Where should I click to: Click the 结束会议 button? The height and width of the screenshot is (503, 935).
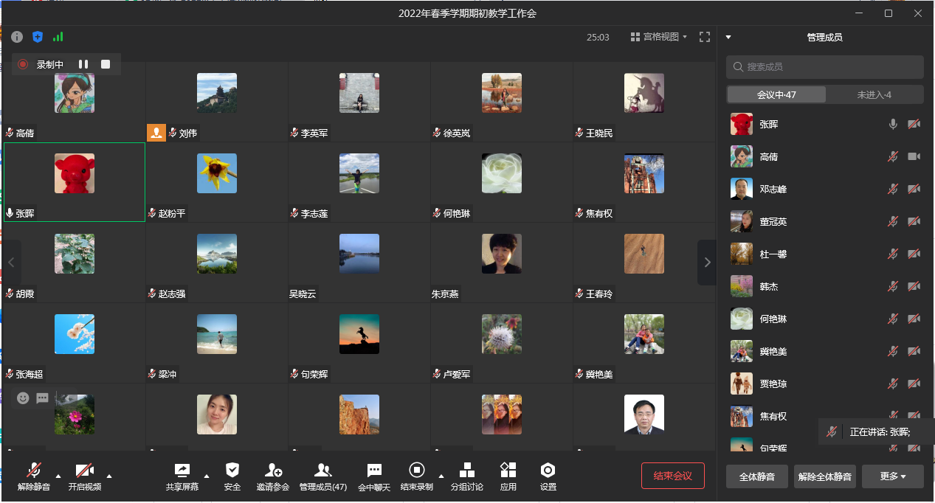pyautogui.click(x=672, y=476)
